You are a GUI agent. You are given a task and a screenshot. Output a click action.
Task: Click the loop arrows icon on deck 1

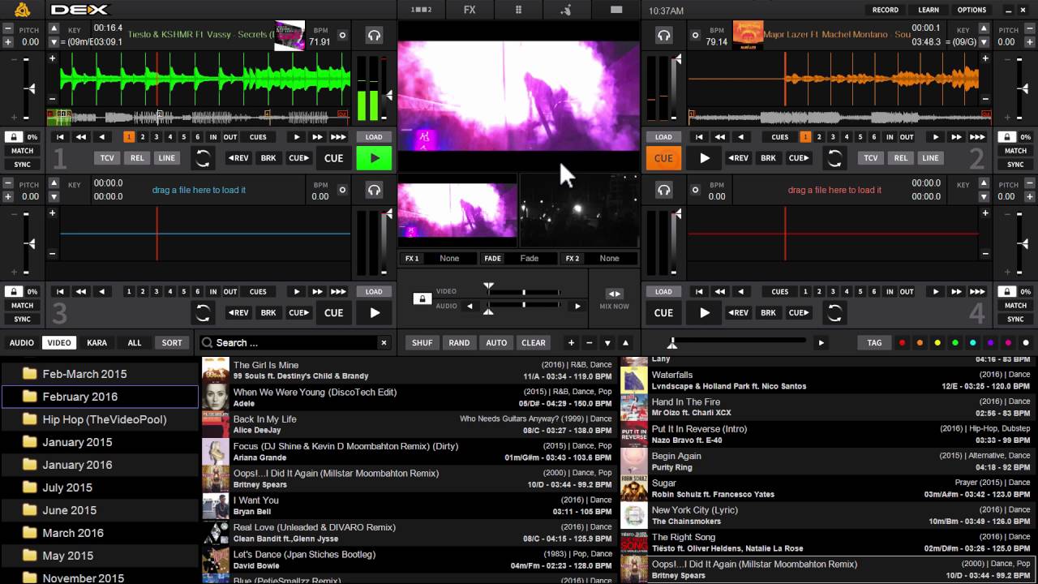click(x=203, y=158)
